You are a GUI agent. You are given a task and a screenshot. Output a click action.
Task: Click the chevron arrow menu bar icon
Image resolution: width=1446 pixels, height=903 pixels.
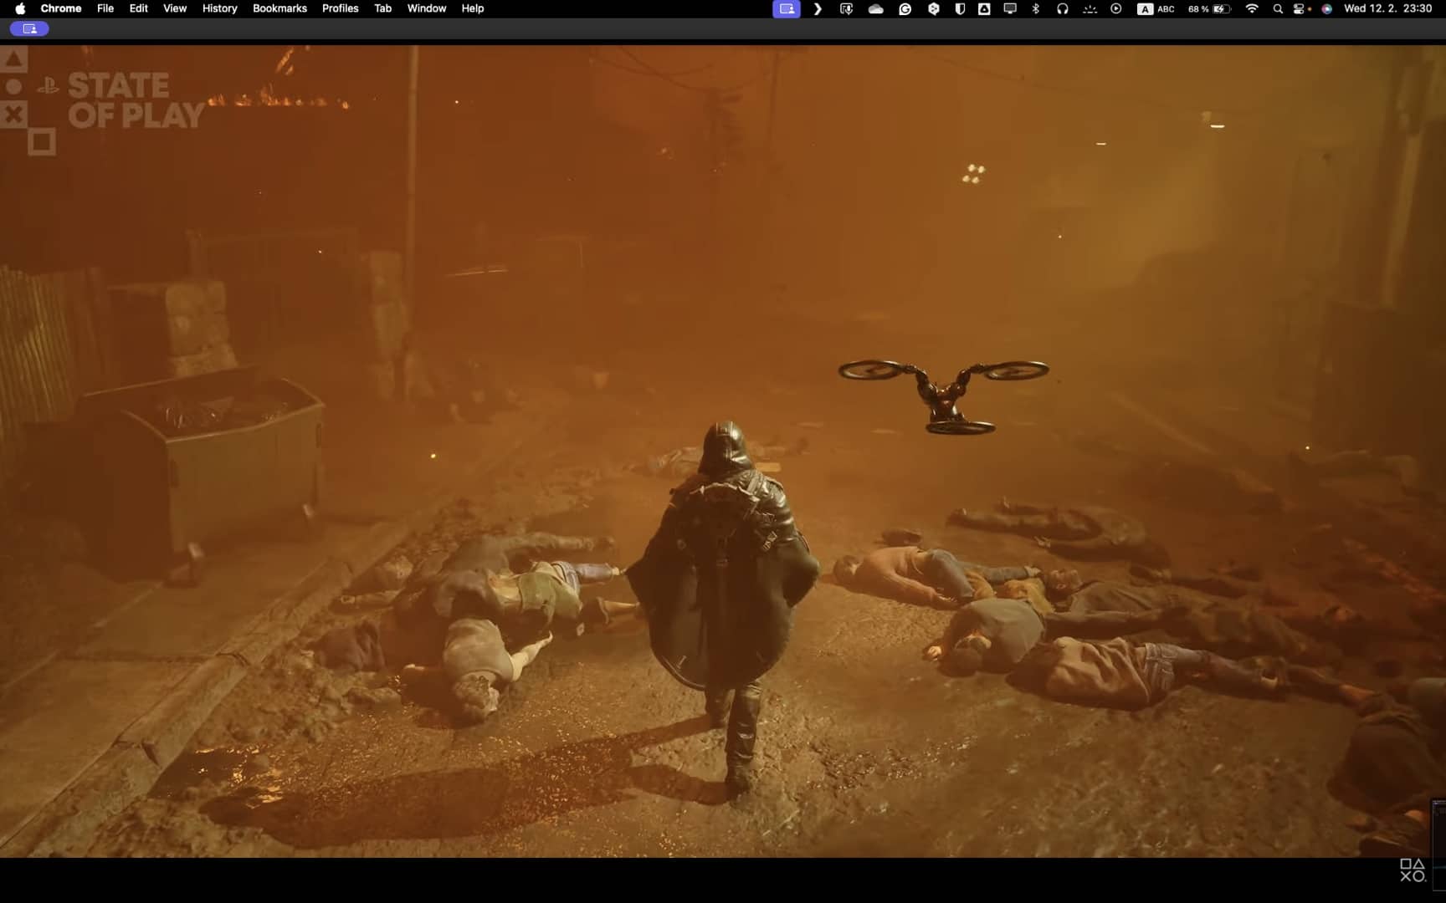tap(818, 8)
